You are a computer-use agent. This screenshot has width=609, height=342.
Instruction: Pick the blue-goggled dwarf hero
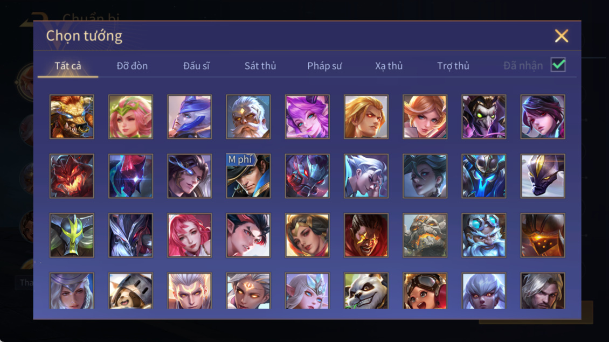tap(483, 235)
